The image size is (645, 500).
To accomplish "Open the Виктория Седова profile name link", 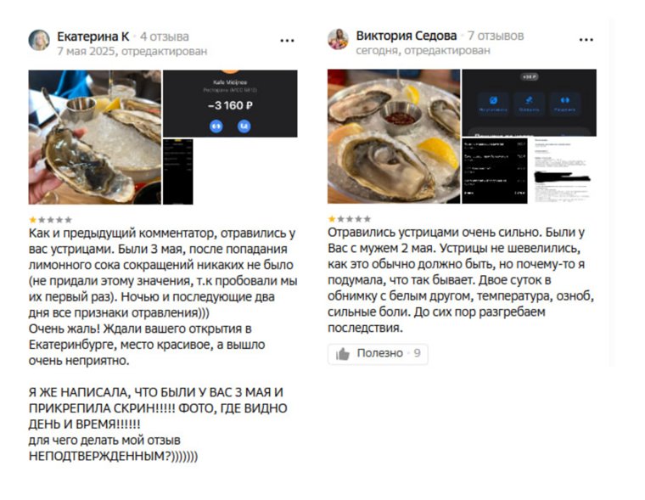I will (x=407, y=36).
